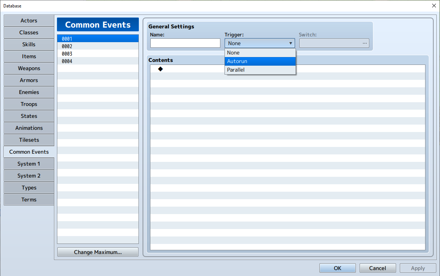Collapse the Trigger dropdown showing None
Screen dimensions: 440x276
[x=259, y=43]
